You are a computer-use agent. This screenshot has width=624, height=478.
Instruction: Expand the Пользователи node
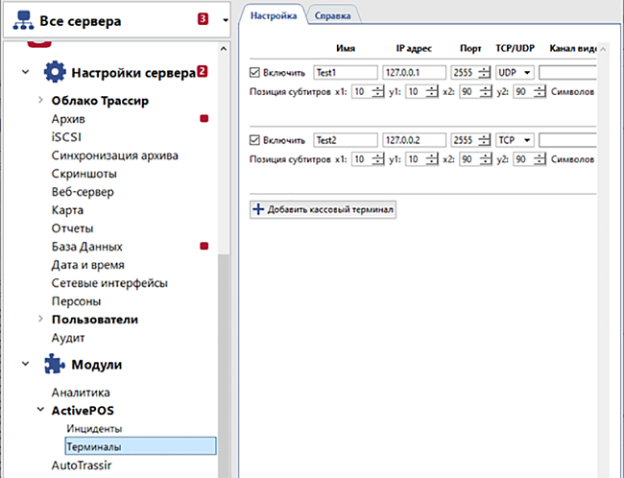tap(40, 319)
